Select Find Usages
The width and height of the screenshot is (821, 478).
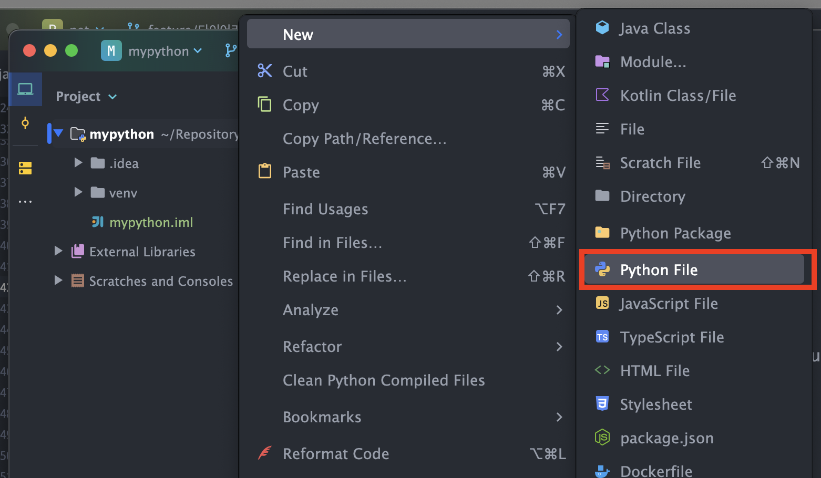click(x=325, y=209)
